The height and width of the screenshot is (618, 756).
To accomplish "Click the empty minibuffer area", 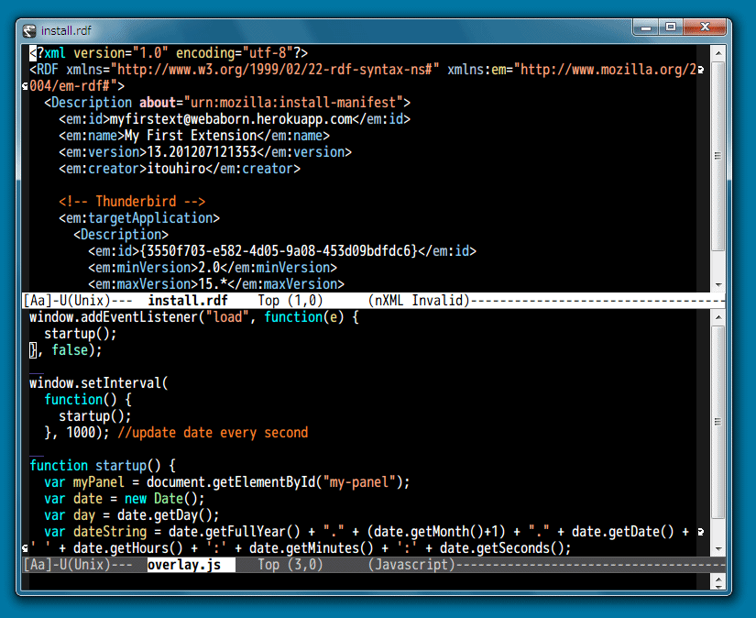I will pyautogui.click(x=367, y=582).
